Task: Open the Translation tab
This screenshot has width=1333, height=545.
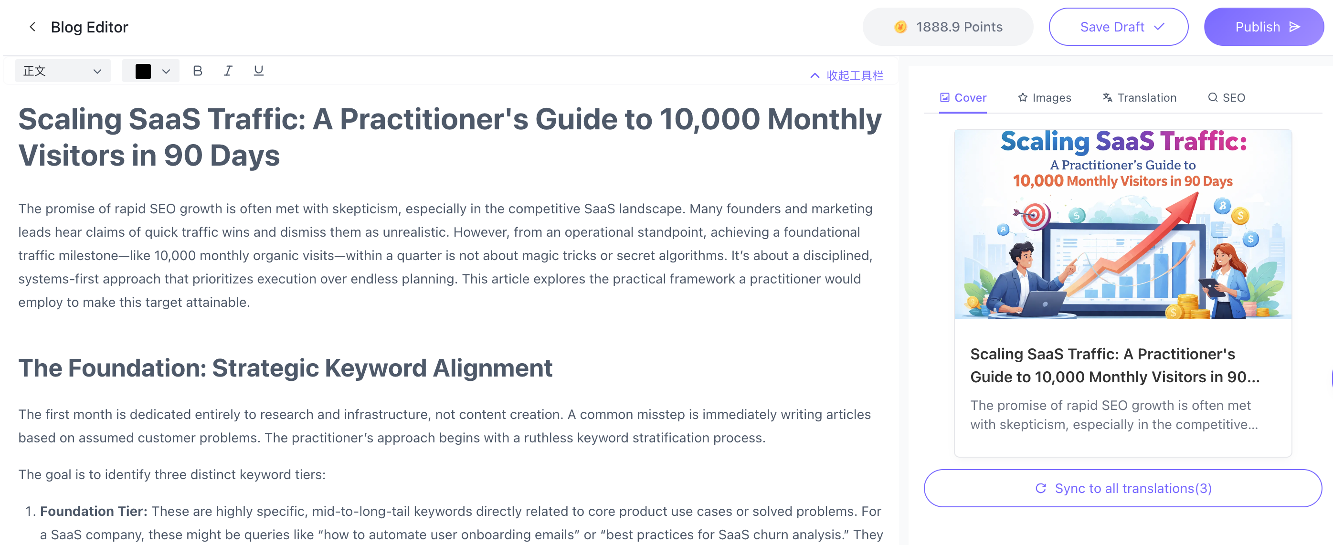Action: 1139,98
